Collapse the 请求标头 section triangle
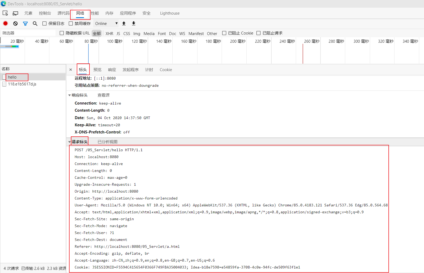 [x=70, y=142]
